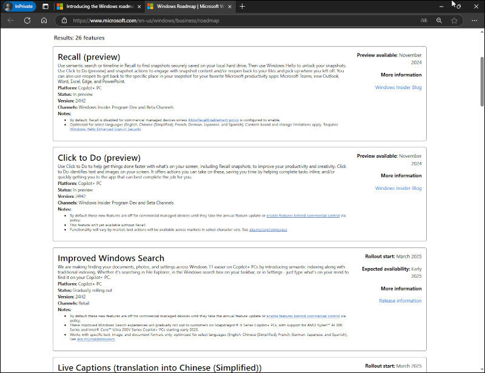Click the 'Results: 26 features' text

(x=79, y=38)
